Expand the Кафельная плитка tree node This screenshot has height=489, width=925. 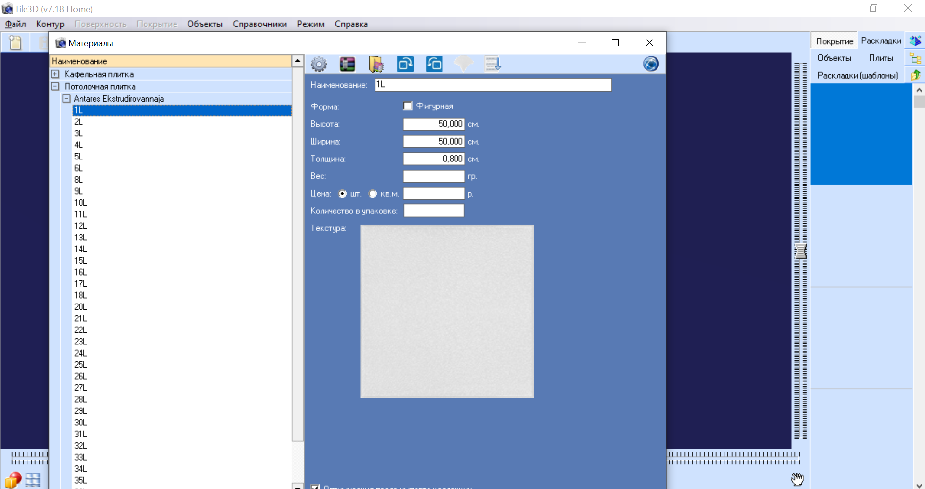55,74
